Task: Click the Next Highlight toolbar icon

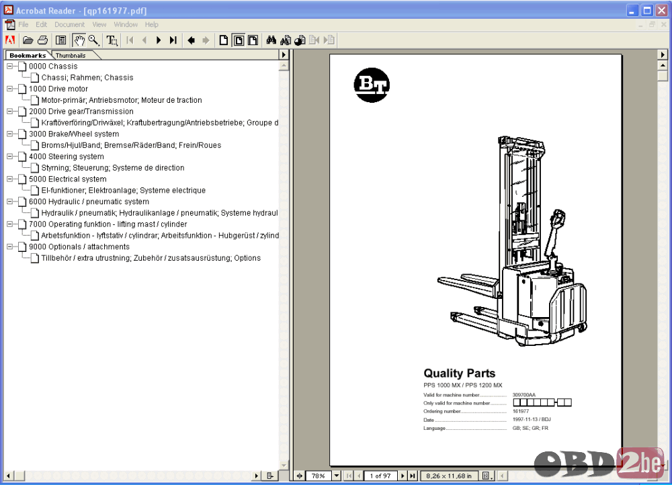Action: 329,40
